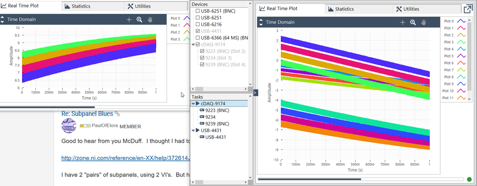Open the right Statistics tab
The height and width of the screenshot is (186, 477).
tap(359, 9)
